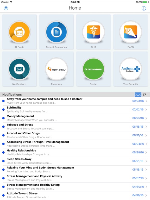This screenshot has width=150, height=200.
Task: Tap the envelope icon showing 17 notifications
Action: pyautogui.click(x=138, y=95)
